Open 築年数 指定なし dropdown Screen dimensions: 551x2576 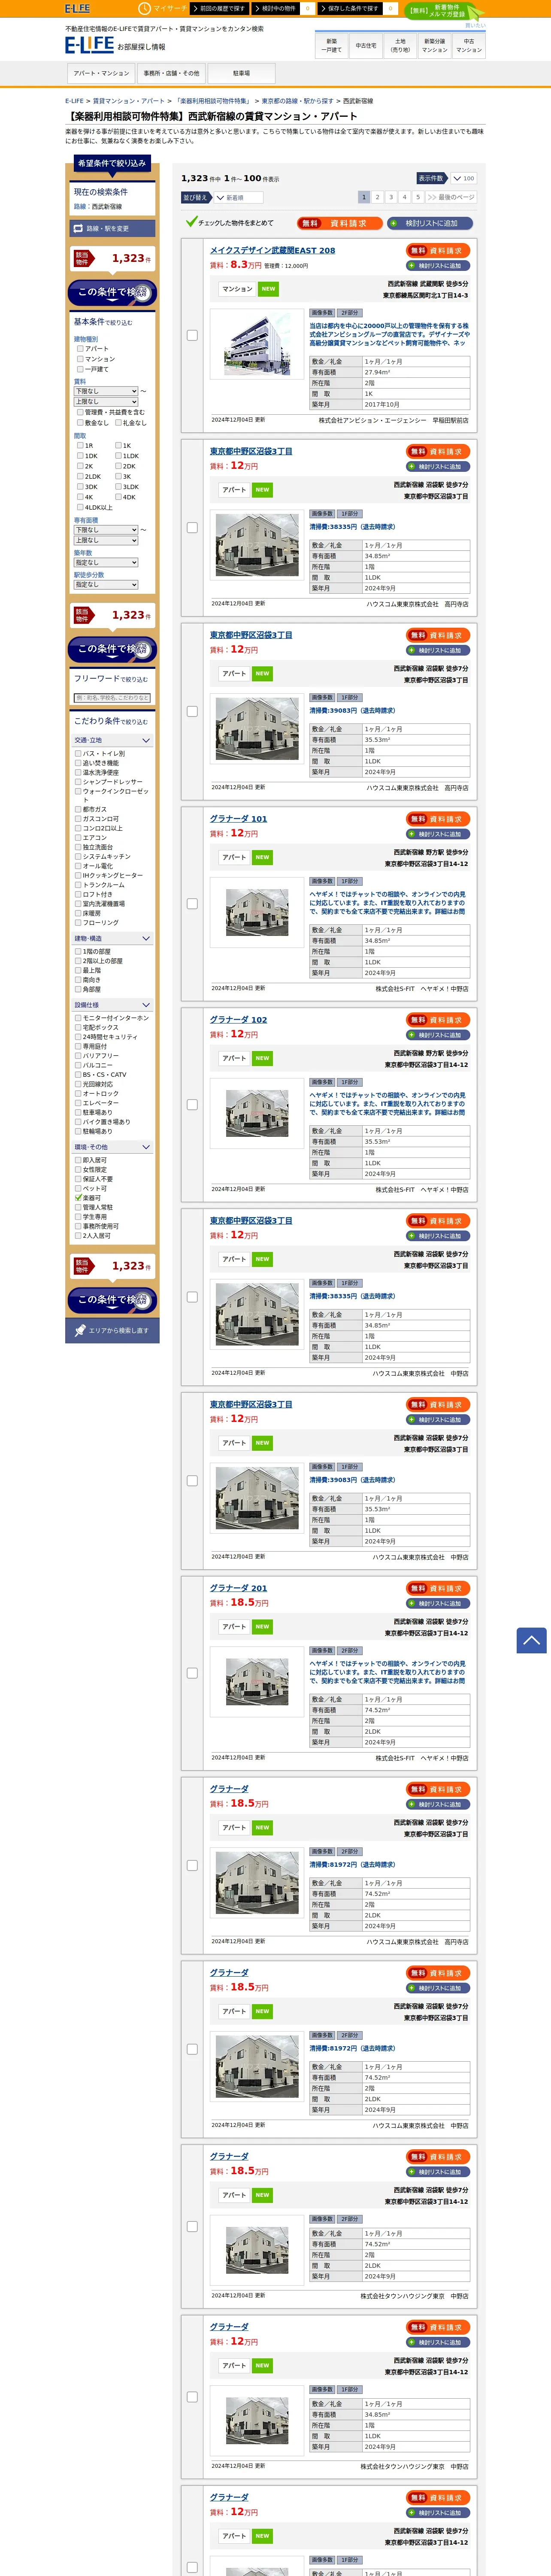pos(106,563)
